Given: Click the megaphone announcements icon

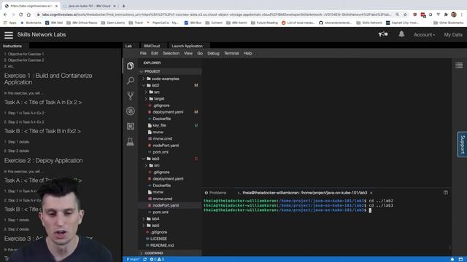Looking at the screenshot, I should tap(382, 34).
